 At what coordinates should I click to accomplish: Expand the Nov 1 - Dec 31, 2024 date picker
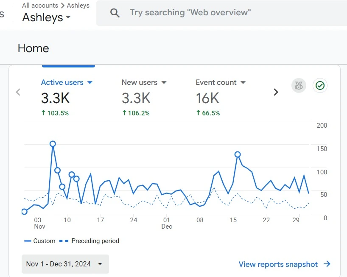[65, 264]
